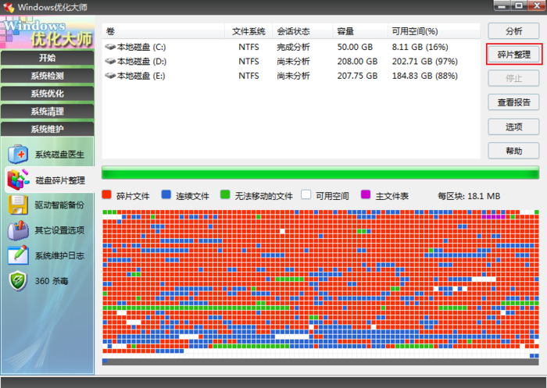Viewport: 547px width, 388px height.
Task: Select the 磁盘碎片整理 sidebar icon
Action: [x=18, y=180]
